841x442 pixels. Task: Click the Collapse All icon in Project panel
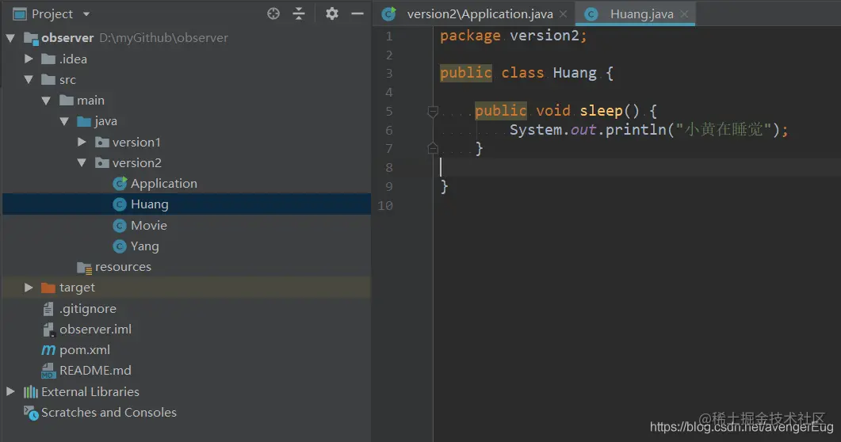299,14
